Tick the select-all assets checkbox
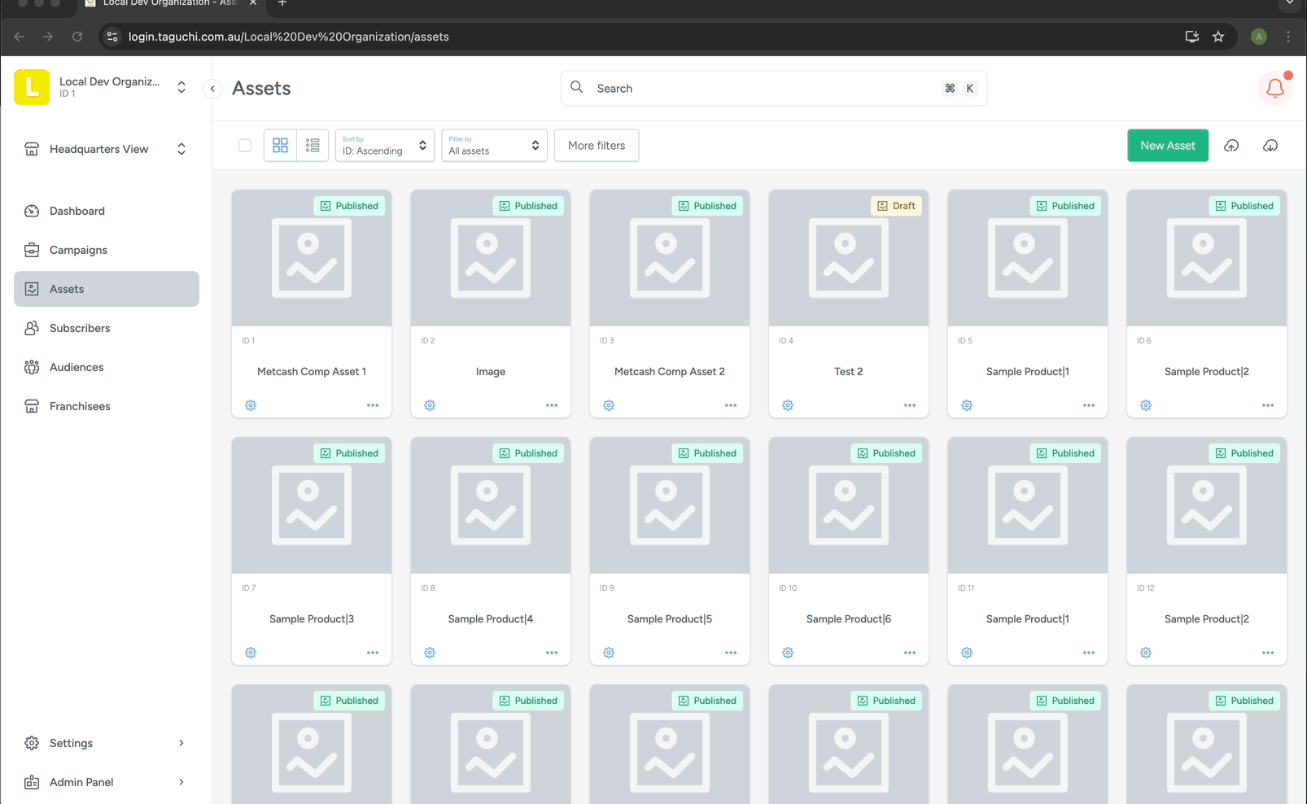 tap(245, 145)
